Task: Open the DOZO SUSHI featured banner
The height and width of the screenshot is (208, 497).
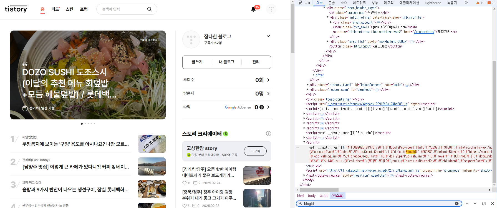Action: pos(88,75)
